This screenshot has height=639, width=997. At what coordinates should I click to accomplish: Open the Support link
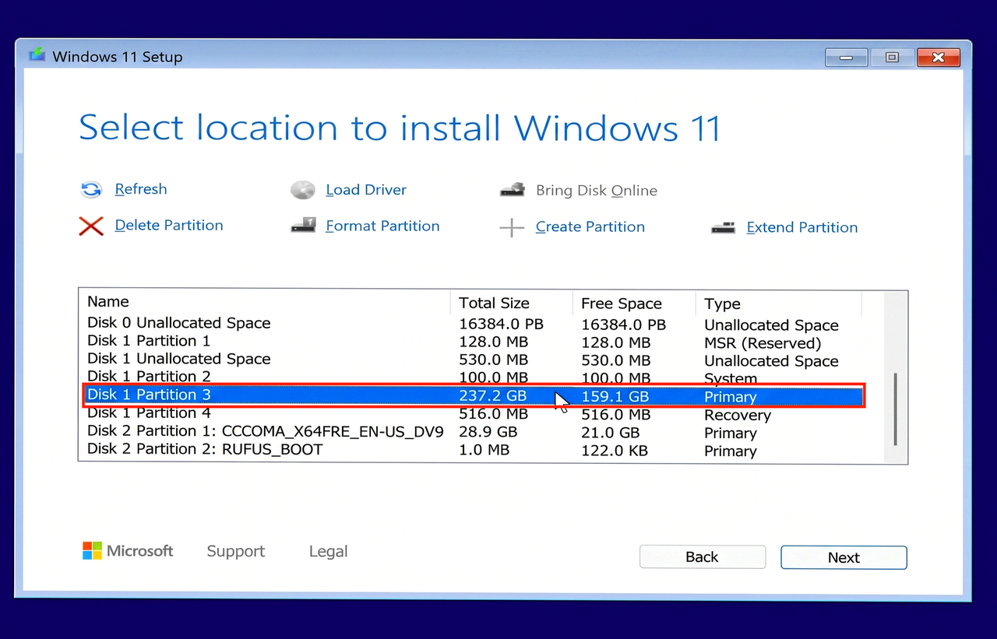236,551
